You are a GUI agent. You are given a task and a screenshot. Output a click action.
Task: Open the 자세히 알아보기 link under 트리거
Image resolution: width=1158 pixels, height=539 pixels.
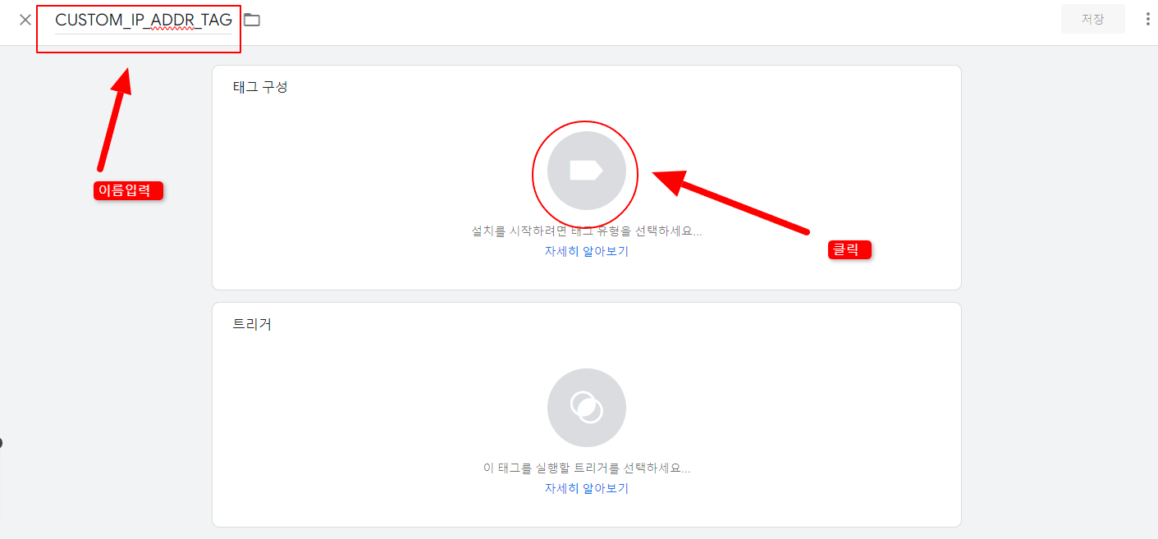pos(584,487)
